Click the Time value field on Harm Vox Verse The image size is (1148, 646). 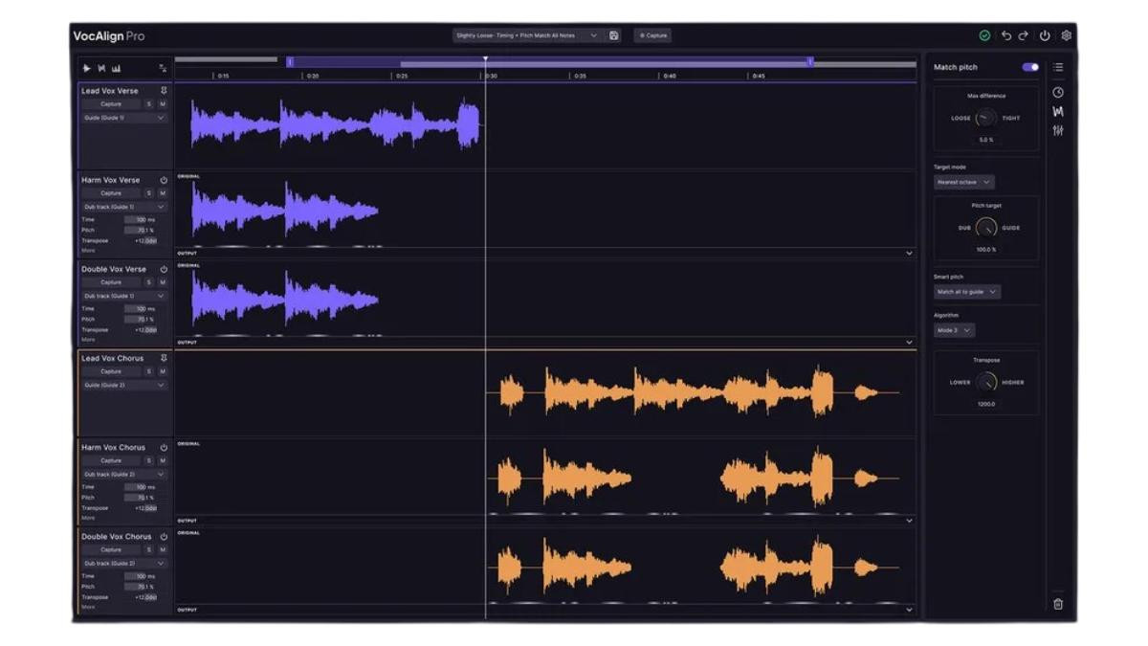(140, 220)
